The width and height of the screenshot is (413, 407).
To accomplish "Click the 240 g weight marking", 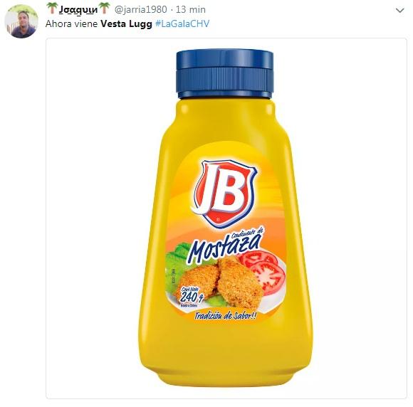I will pyautogui.click(x=192, y=297).
